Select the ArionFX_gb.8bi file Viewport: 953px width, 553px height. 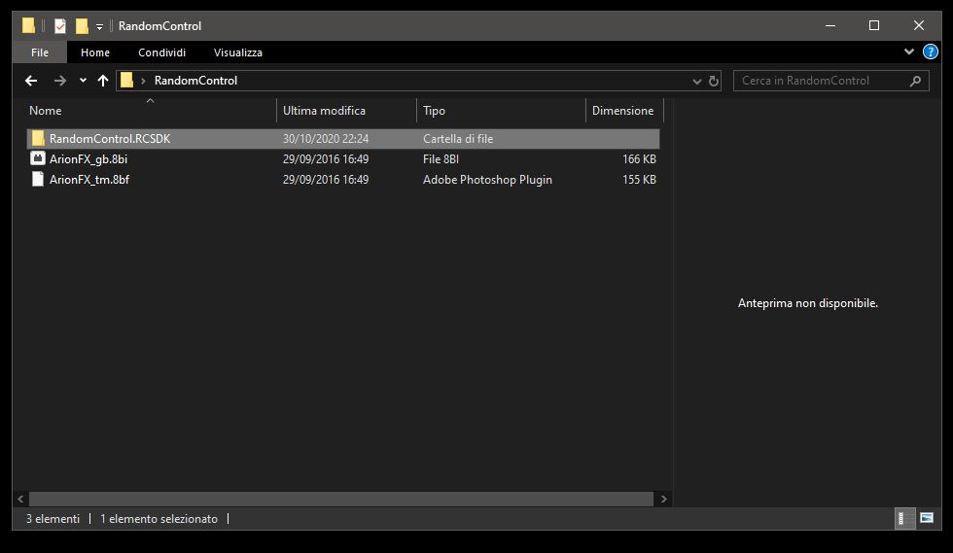(342, 159)
